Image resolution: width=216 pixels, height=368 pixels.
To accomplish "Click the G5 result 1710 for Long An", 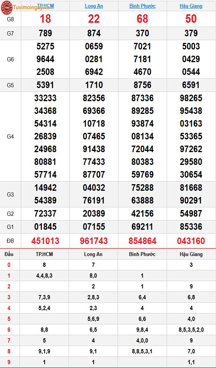I will 94,85.
